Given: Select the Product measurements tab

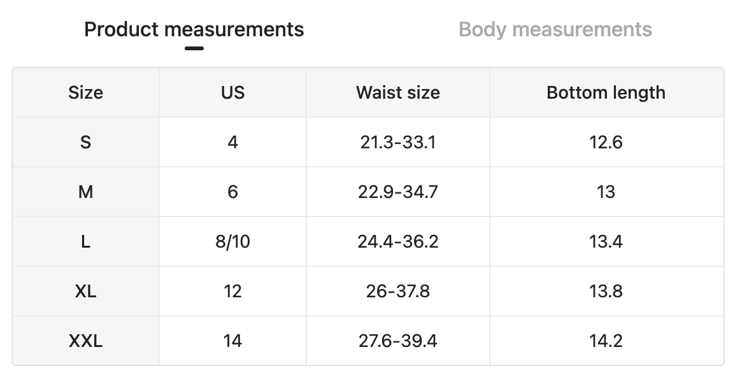Looking at the screenshot, I should (194, 29).
